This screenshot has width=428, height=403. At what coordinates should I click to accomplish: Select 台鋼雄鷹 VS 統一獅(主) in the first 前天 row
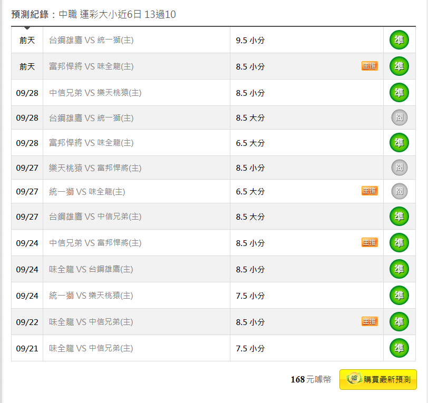tap(91, 40)
